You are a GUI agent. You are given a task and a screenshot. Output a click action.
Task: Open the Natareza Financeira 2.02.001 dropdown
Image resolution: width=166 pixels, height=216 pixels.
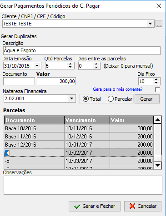[71, 98]
